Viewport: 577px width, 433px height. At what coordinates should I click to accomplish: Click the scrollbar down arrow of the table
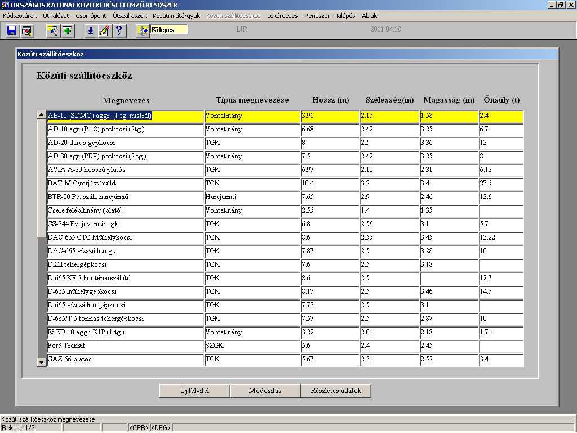[41, 363]
